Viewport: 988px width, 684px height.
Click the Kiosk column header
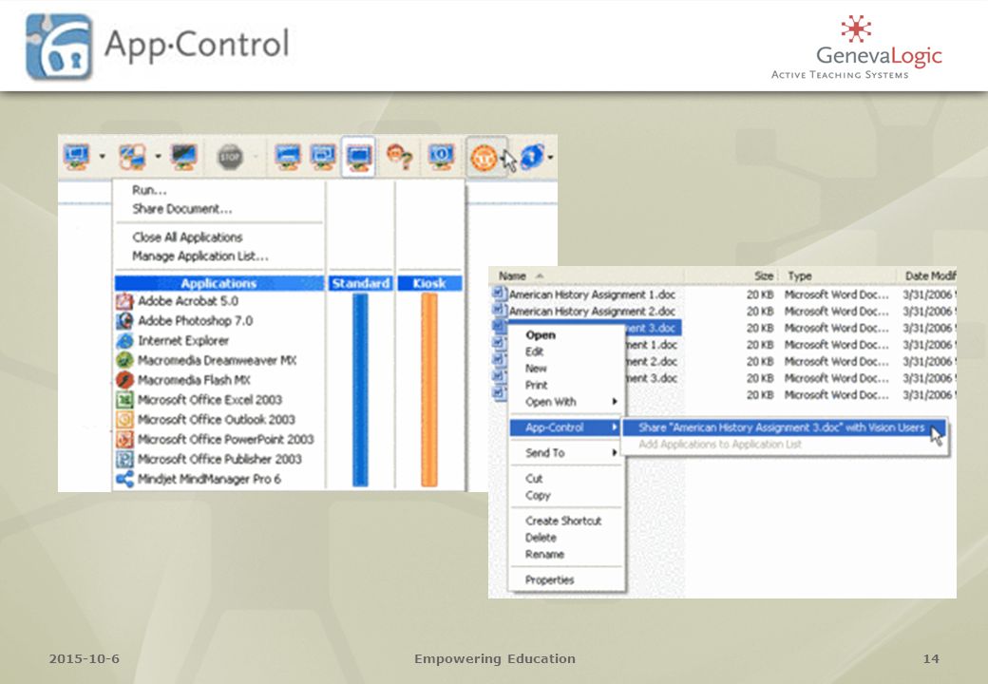pos(429,283)
